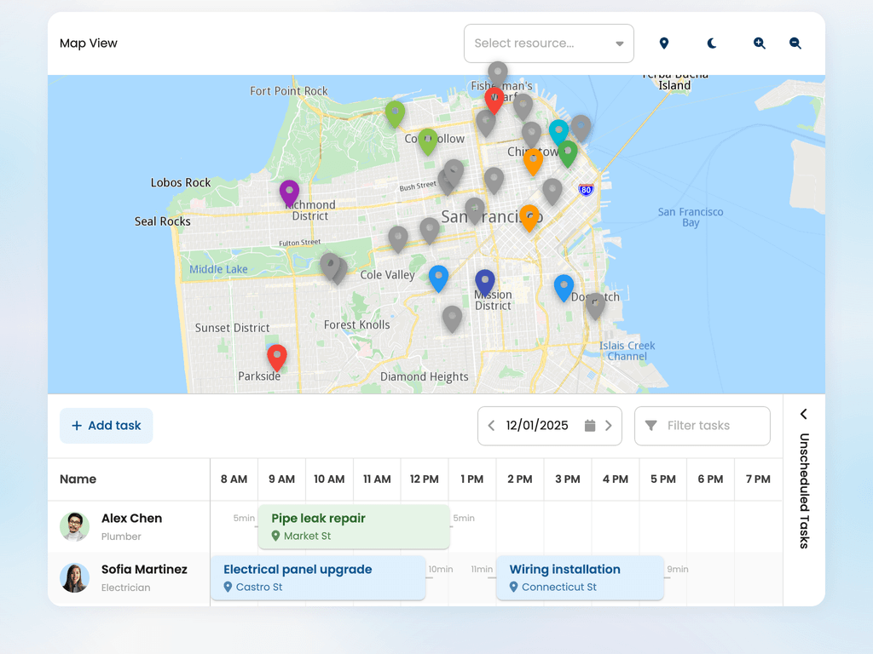Click the Connecticut St location label
This screenshot has width=873, height=654.
(559, 588)
